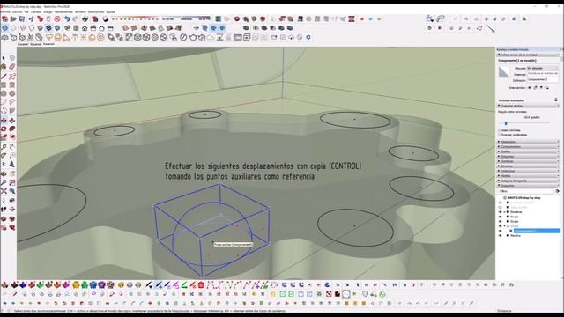564x317 pixels.
Task: Click the Undo arrow
Action: (x=67, y=18)
